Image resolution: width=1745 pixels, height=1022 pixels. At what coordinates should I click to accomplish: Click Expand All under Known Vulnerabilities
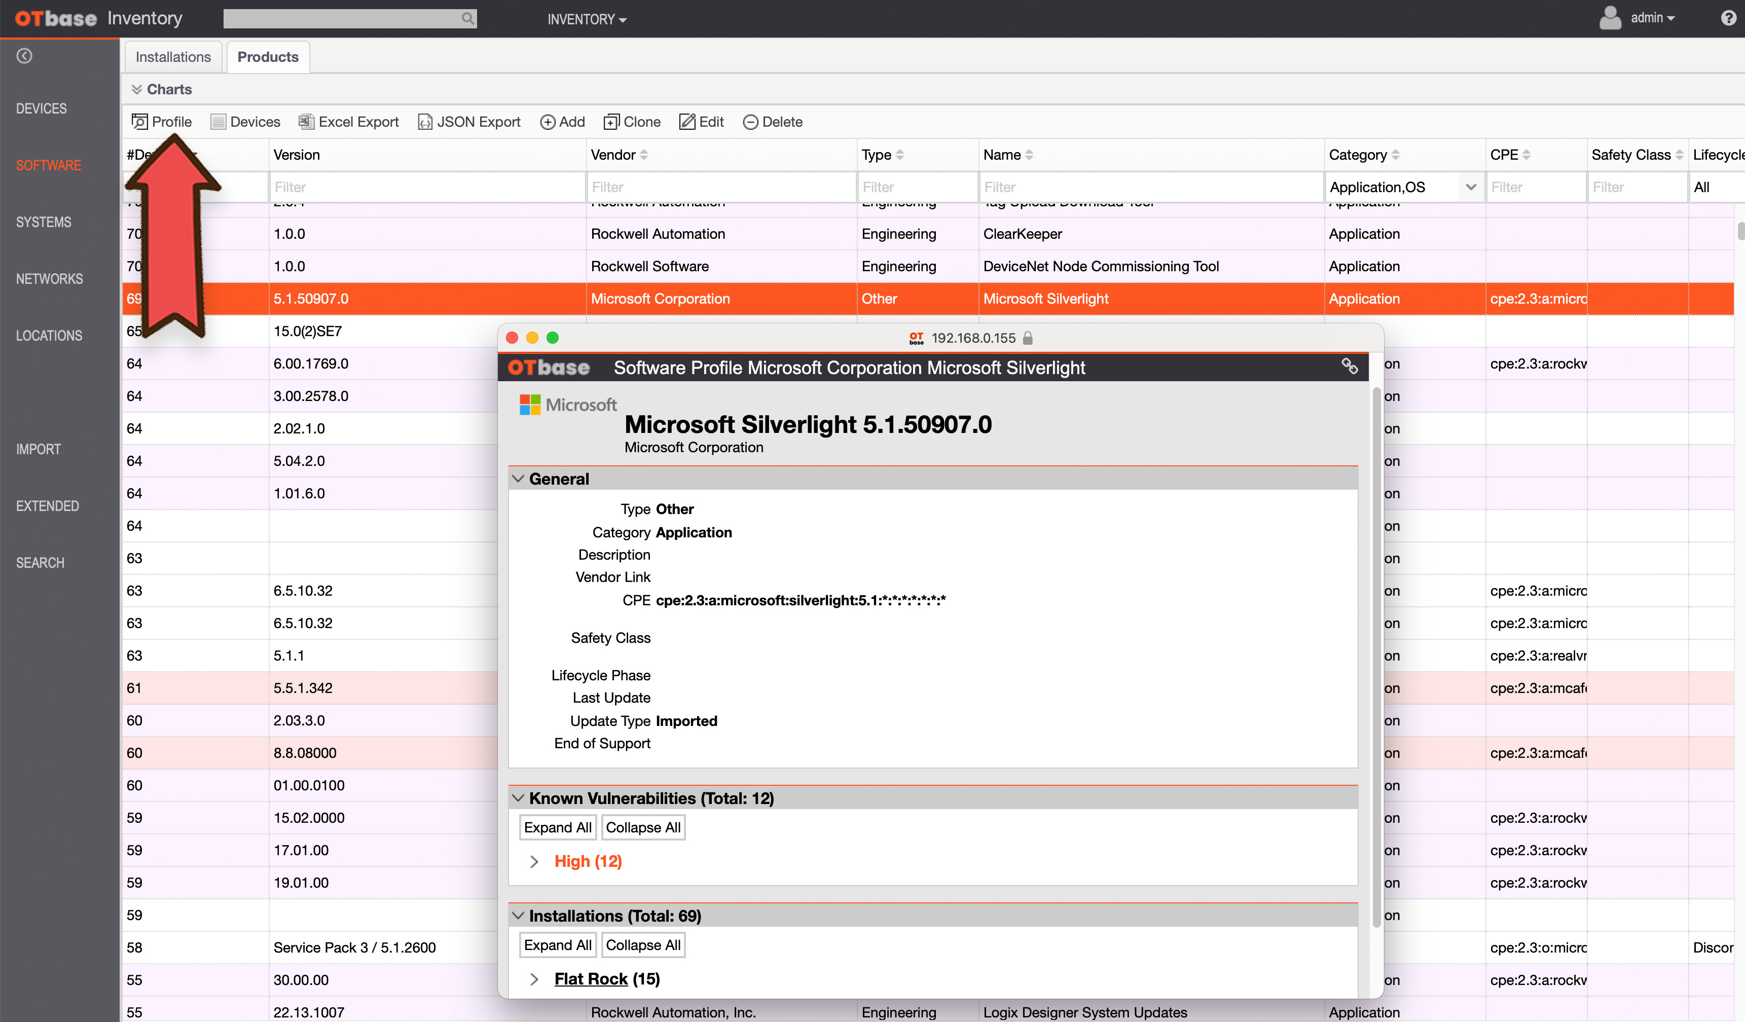558,827
